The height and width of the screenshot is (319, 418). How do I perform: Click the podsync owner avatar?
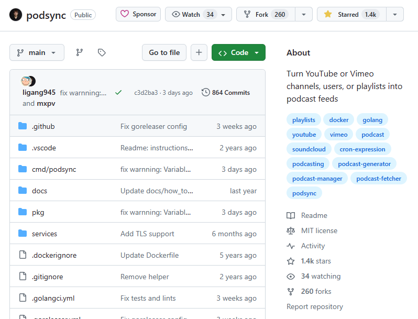coord(16,15)
